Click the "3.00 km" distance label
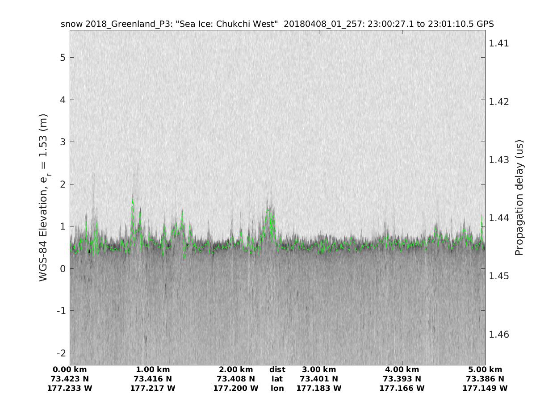 [319, 370]
